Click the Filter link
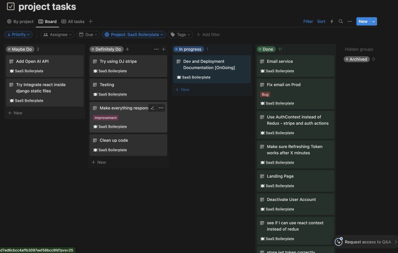 (308, 21)
